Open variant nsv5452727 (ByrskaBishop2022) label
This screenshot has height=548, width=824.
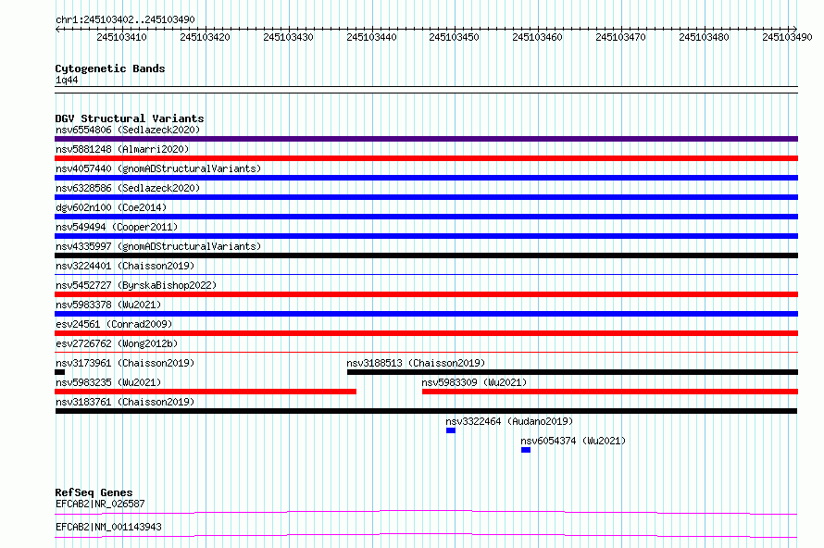coord(136,285)
